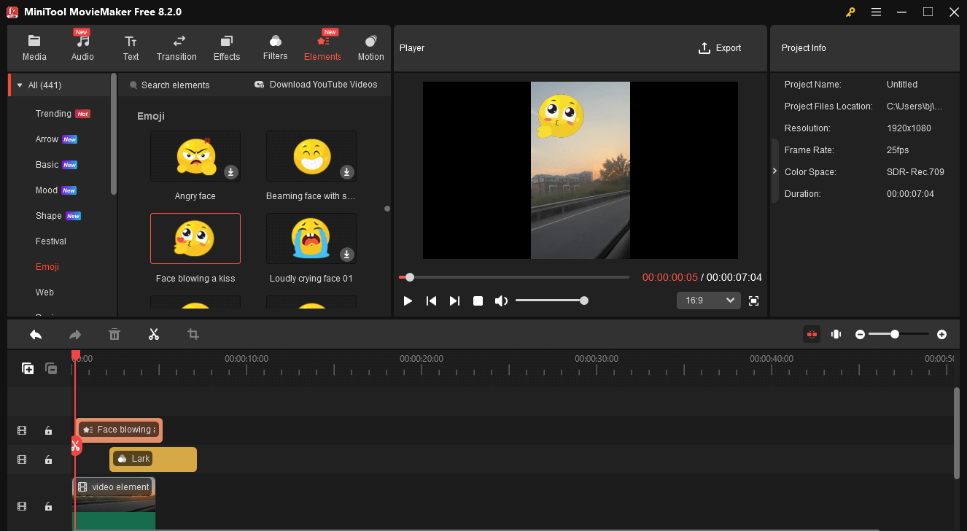967x531 pixels.
Task: Mute the player volume
Action: click(501, 301)
